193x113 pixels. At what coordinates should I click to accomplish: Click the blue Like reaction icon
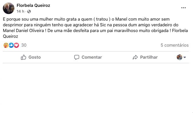(11, 45)
